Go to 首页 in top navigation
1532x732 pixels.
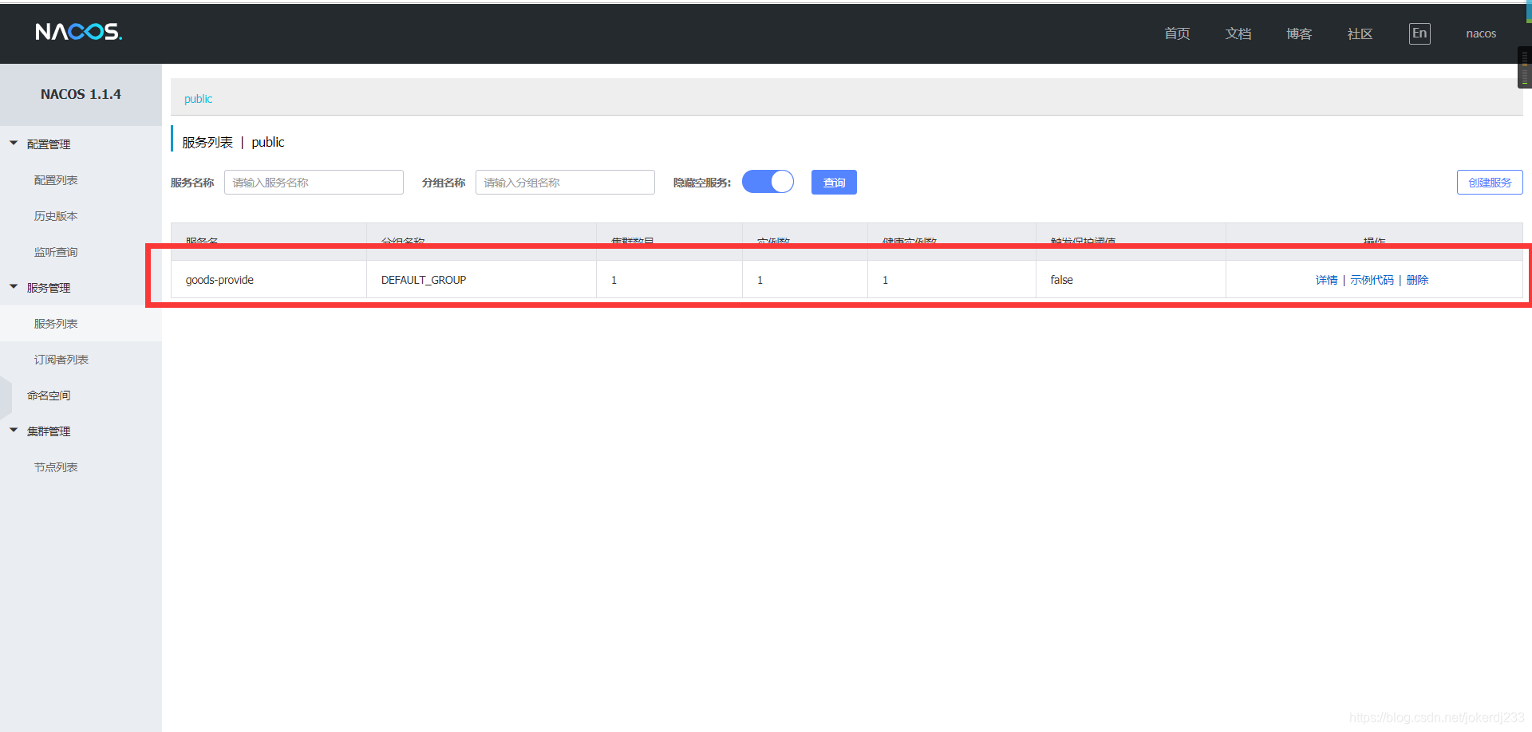click(x=1177, y=33)
